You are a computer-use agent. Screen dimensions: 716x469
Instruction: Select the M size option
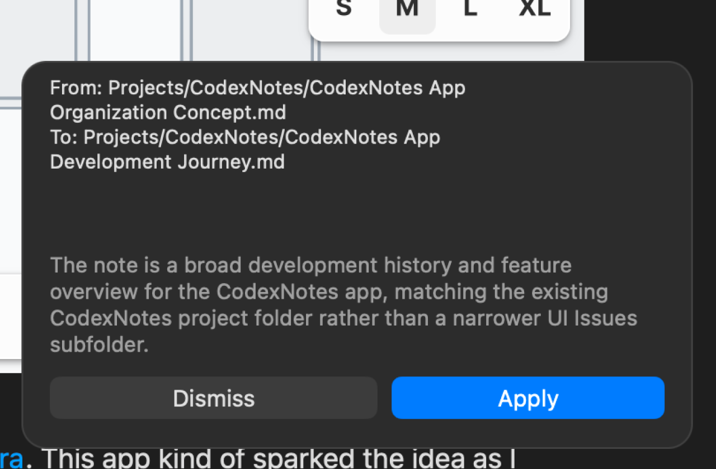pyautogui.click(x=407, y=9)
